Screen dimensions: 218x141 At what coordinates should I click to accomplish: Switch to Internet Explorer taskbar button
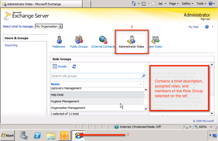[x=78, y=136]
